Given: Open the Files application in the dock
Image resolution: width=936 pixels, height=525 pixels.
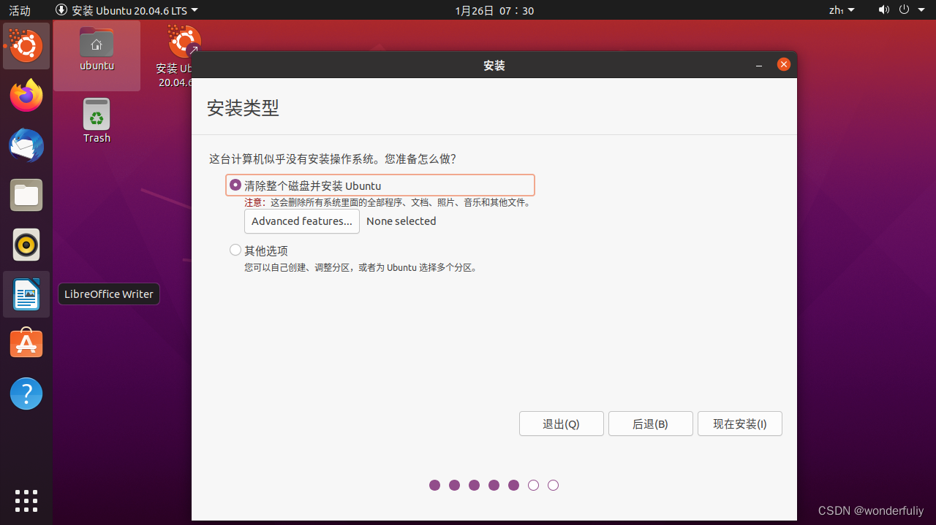Looking at the screenshot, I should [x=26, y=195].
